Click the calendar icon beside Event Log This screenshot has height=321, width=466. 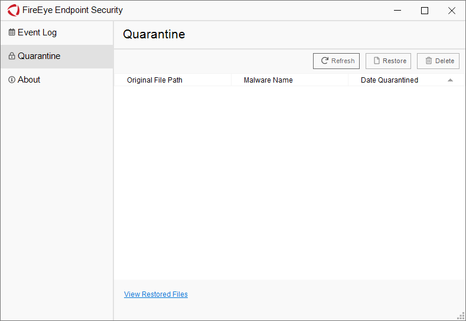[x=12, y=33]
